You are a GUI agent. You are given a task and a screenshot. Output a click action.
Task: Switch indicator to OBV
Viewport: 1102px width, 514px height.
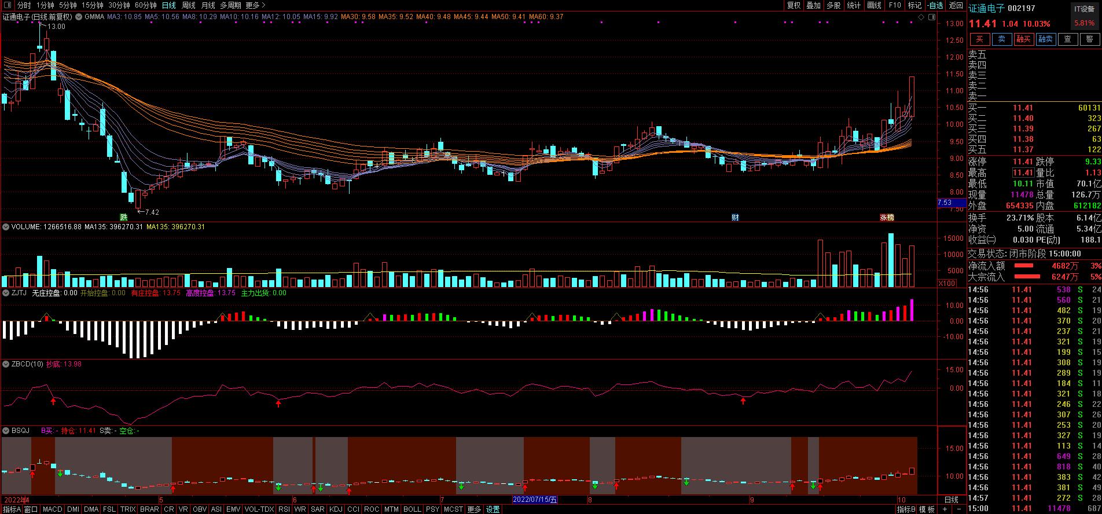pyautogui.click(x=200, y=509)
